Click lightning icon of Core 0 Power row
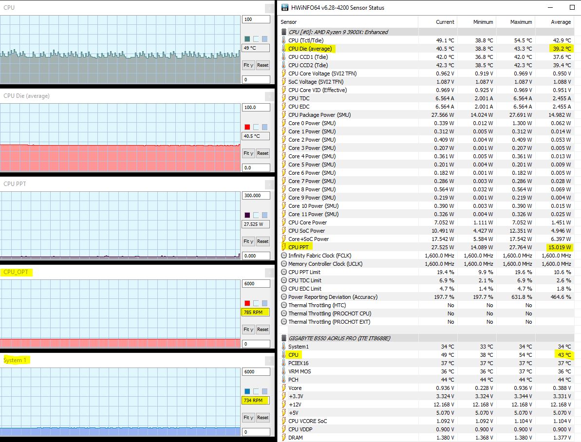The width and height of the screenshot is (581, 442). 284,123
